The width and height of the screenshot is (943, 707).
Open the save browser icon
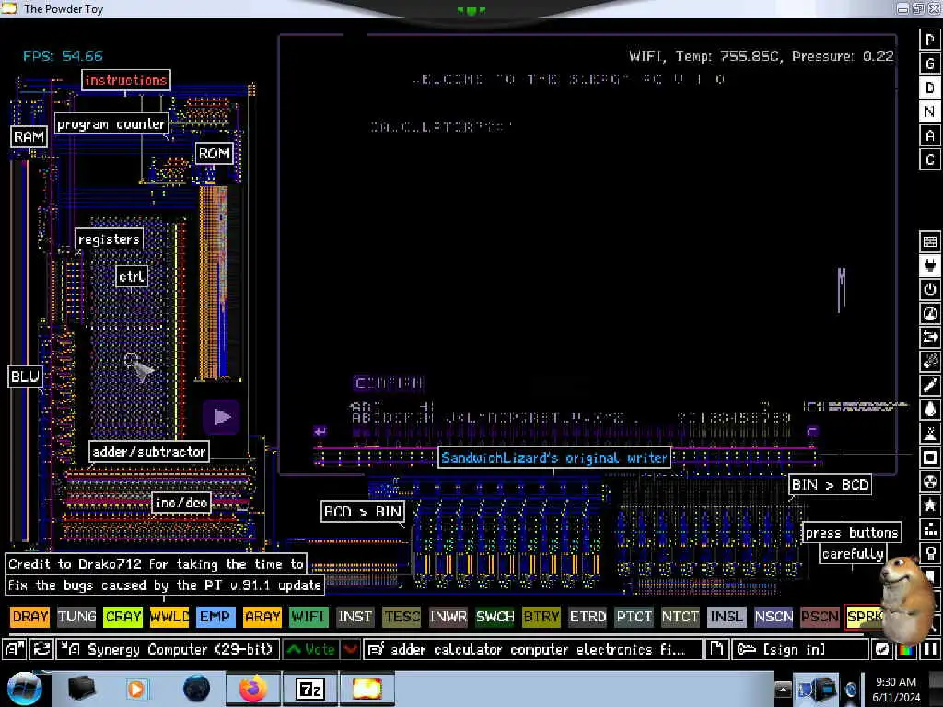click(15, 649)
